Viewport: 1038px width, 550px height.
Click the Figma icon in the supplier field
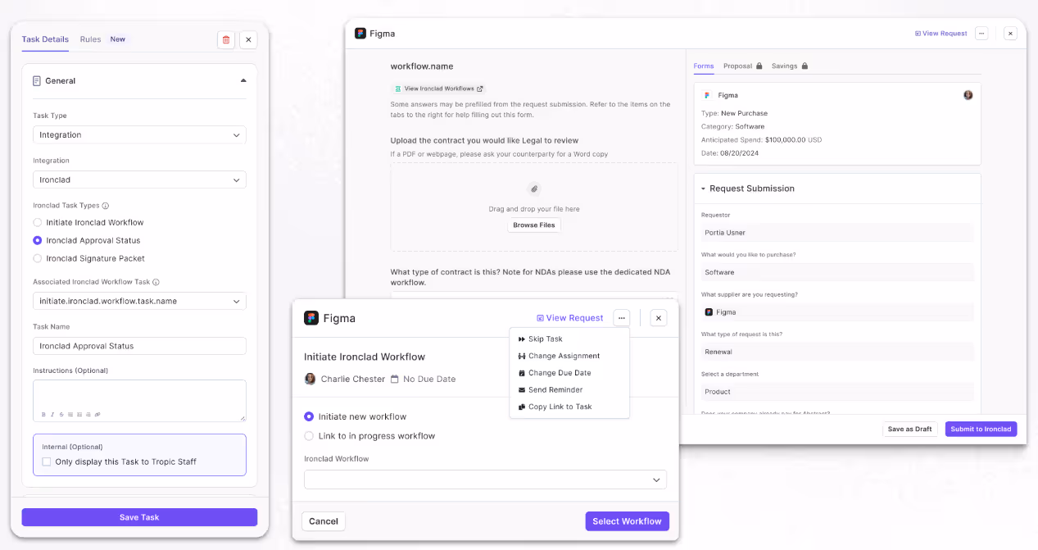coord(709,312)
